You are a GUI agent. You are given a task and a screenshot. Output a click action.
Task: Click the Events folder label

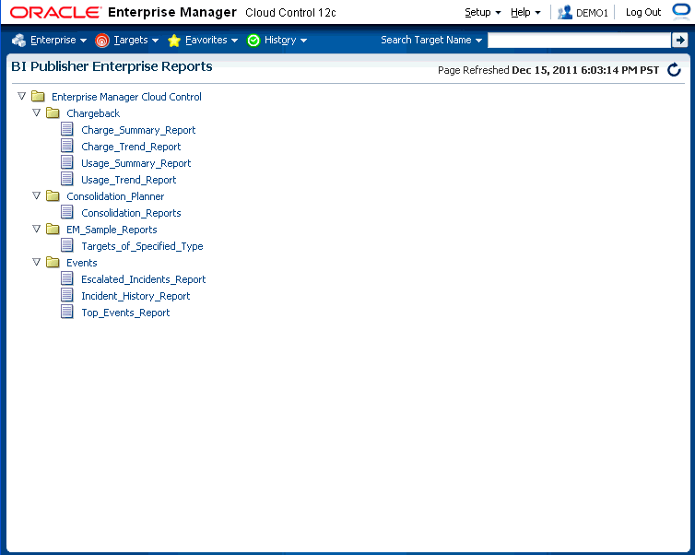tap(81, 263)
